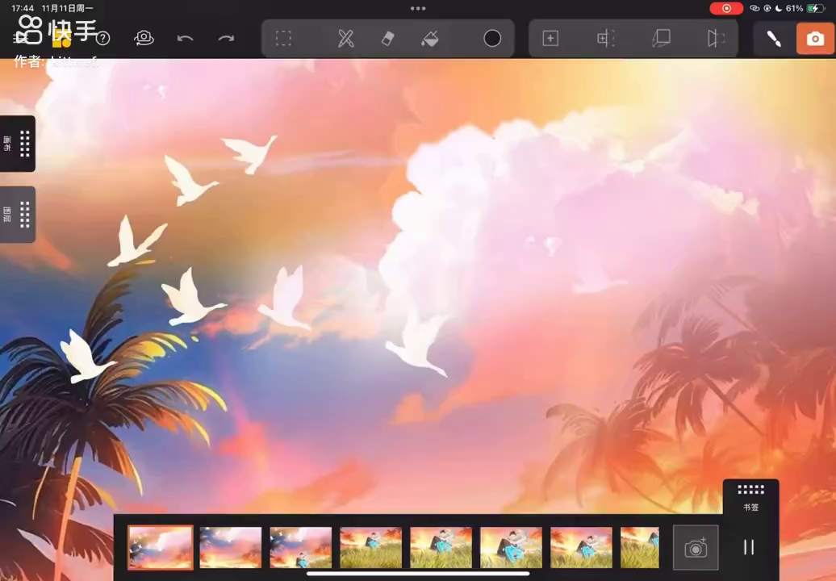Click the add frame plus icon
The height and width of the screenshot is (581, 836).
point(550,39)
